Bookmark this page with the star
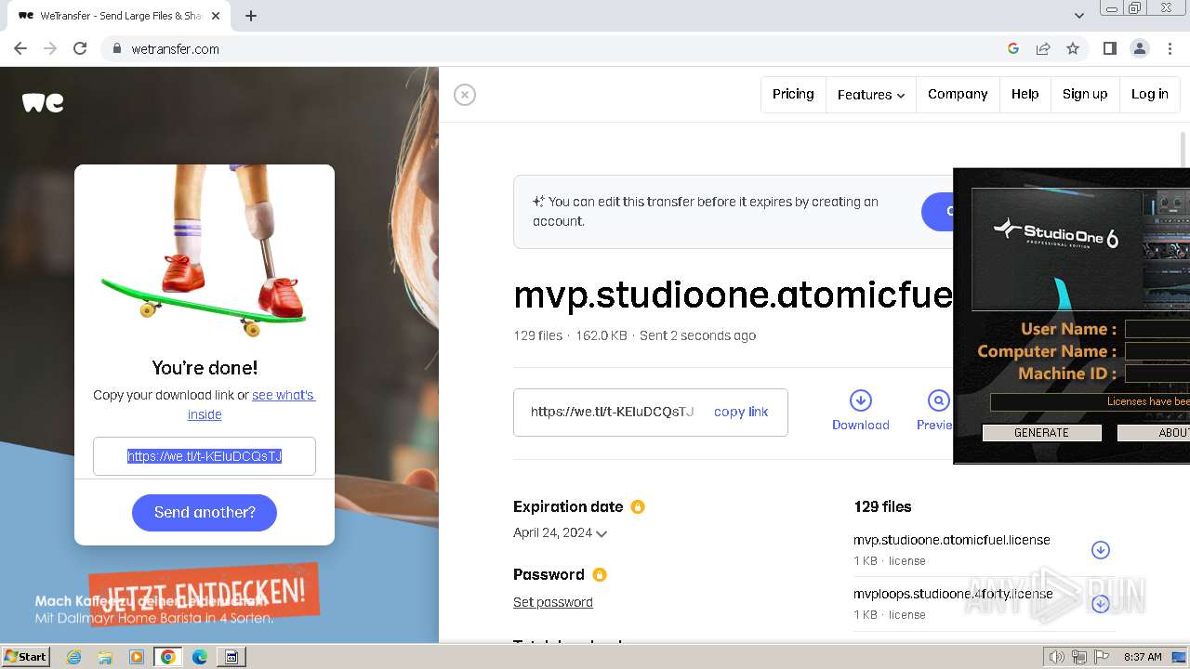Viewport: 1190px width, 669px height. 1073,49
